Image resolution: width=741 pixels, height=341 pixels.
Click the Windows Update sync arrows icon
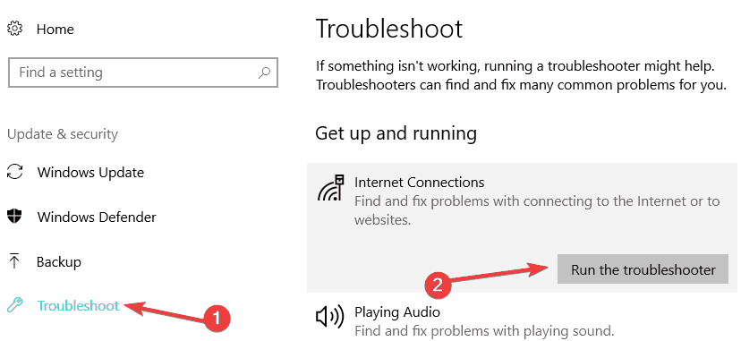pyautogui.click(x=15, y=172)
